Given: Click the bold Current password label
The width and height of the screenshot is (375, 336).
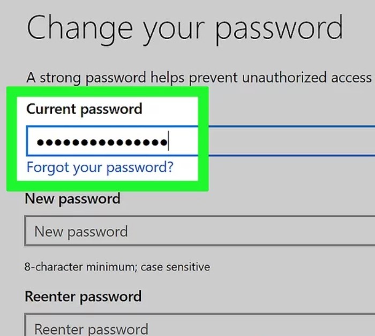Looking at the screenshot, I should click(84, 109).
